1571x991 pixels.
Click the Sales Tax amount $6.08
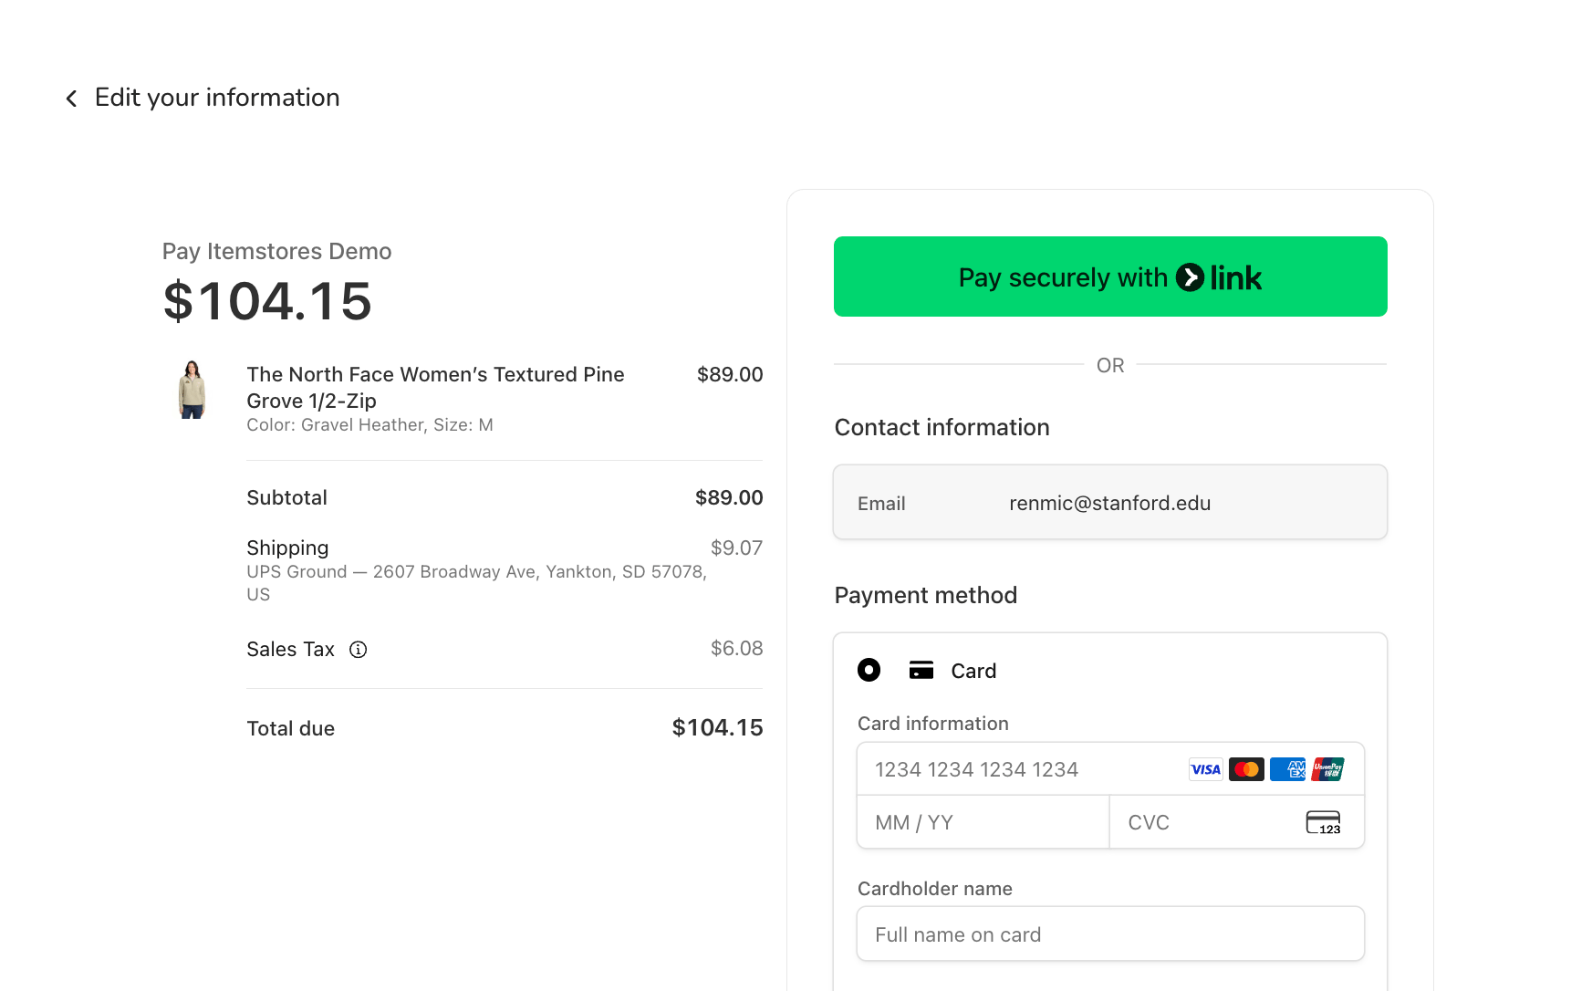pos(736,649)
